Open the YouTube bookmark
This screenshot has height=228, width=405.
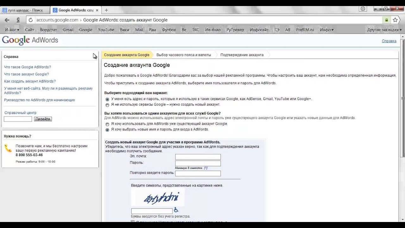click(x=106, y=30)
